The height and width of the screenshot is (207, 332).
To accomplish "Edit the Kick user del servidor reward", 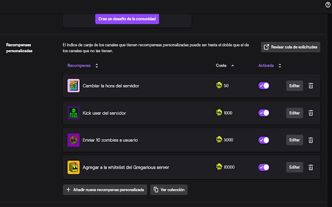I will (295, 113).
